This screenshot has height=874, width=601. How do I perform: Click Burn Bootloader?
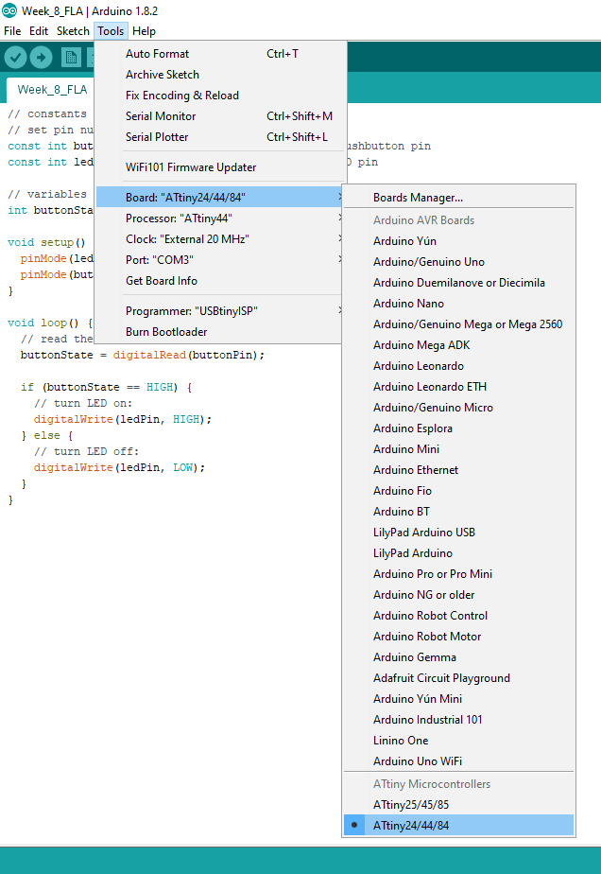166,332
